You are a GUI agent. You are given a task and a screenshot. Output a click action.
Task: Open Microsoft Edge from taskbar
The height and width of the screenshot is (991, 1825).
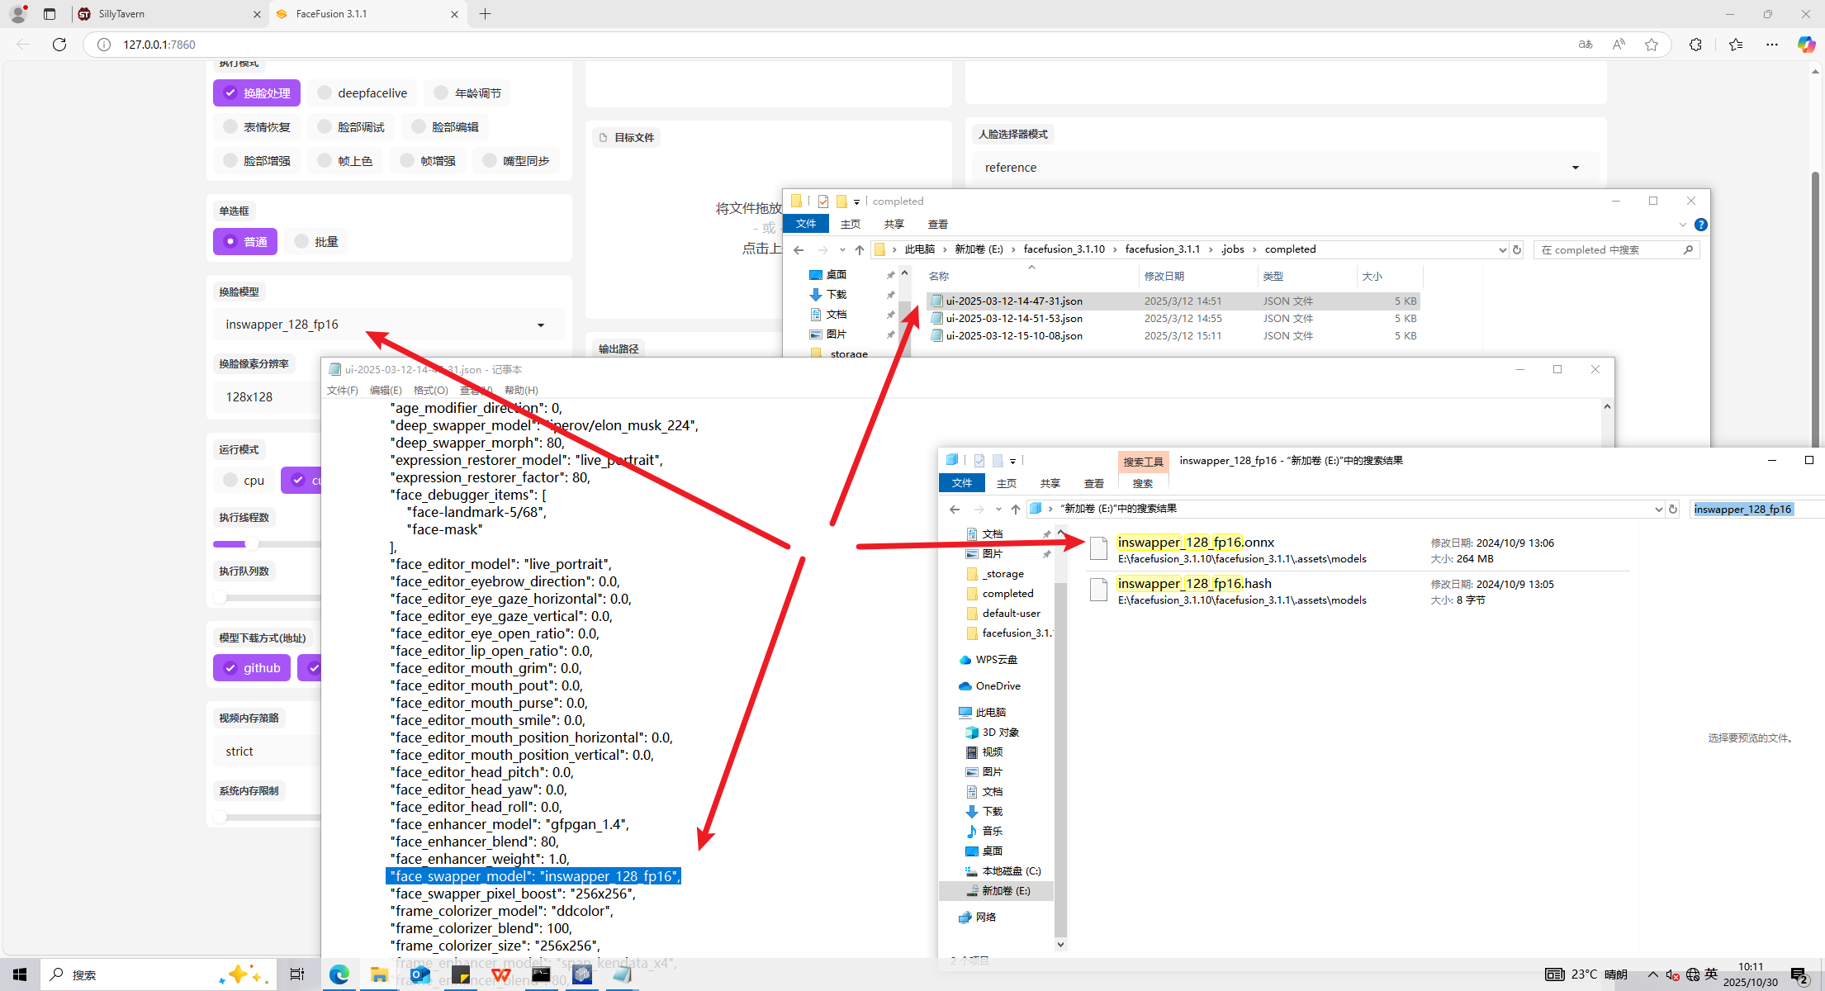[x=339, y=975]
